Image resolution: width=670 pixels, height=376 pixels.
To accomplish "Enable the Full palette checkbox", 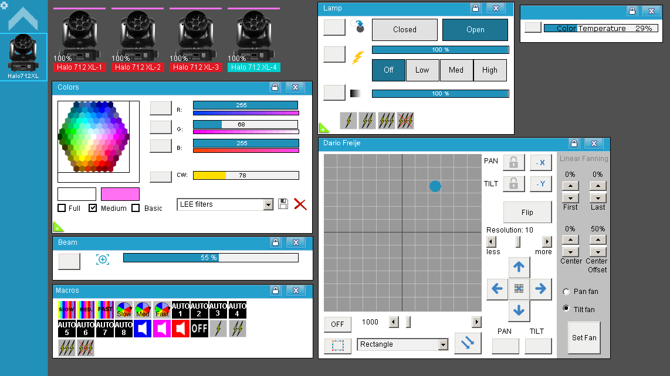I will pyautogui.click(x=62, y=208).
